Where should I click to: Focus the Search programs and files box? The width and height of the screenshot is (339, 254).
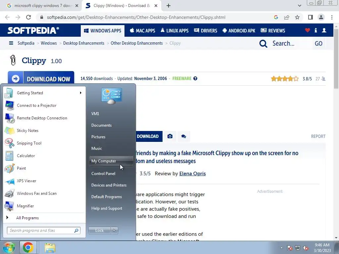point(43,231)
